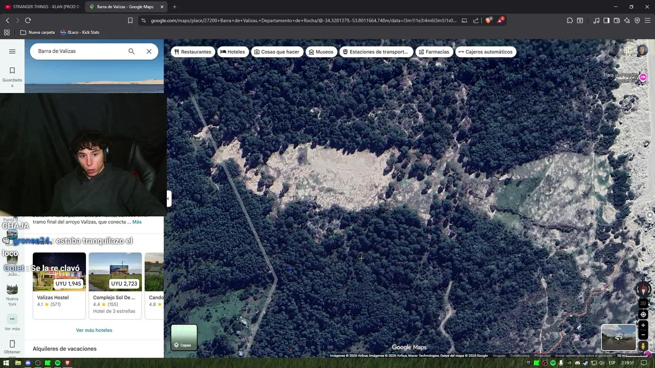Select the Hoteles filter chip

tap(233, 52)
